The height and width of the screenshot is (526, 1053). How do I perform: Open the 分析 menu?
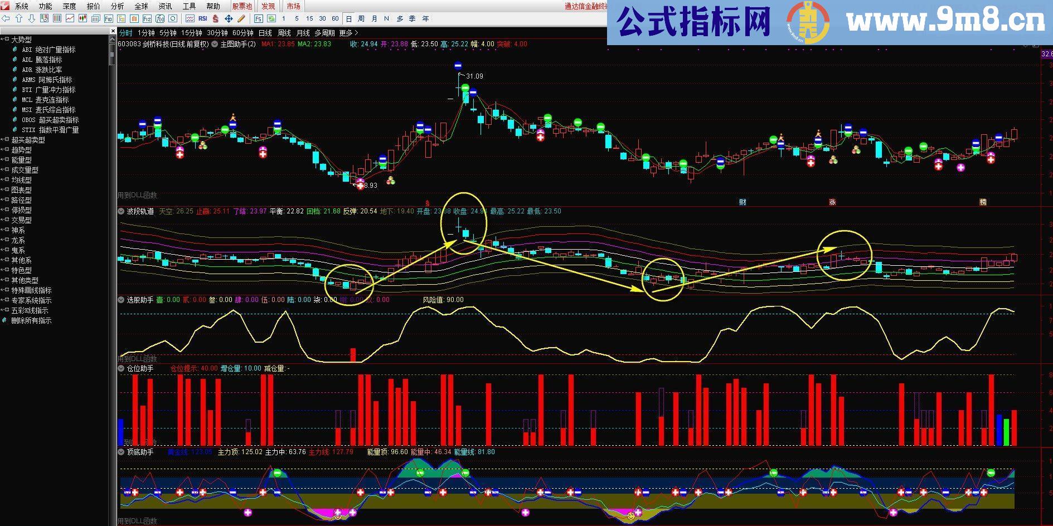coord(118,6)
